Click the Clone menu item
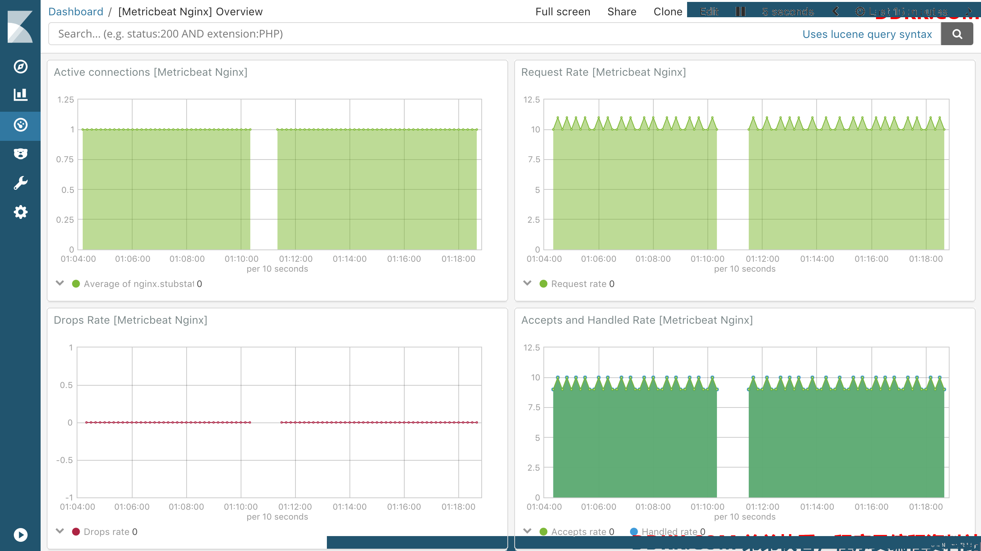 point(668,12)
